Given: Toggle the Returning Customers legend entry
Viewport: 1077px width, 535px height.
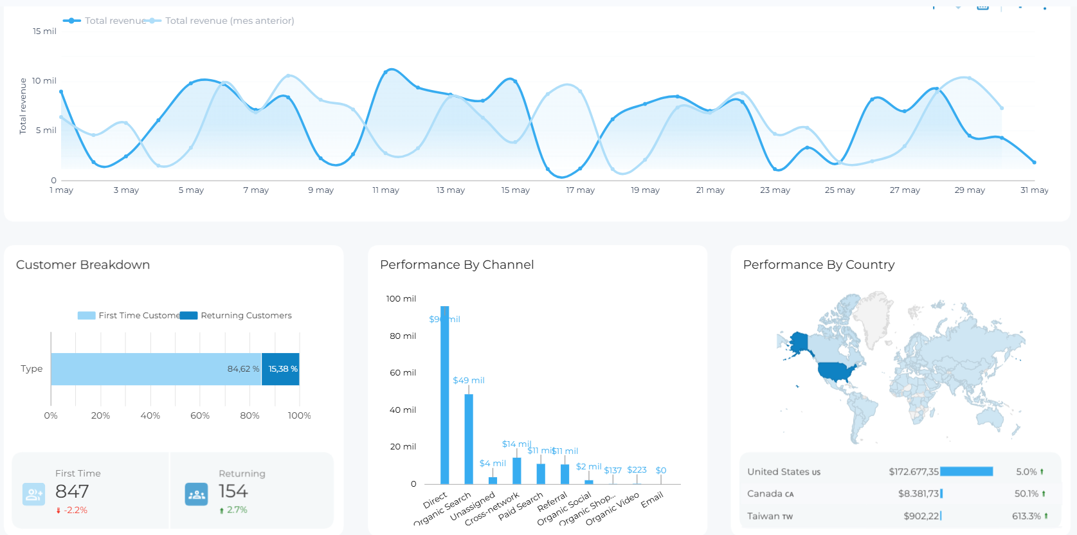Looking at the screenshot, I should point(236,316).
